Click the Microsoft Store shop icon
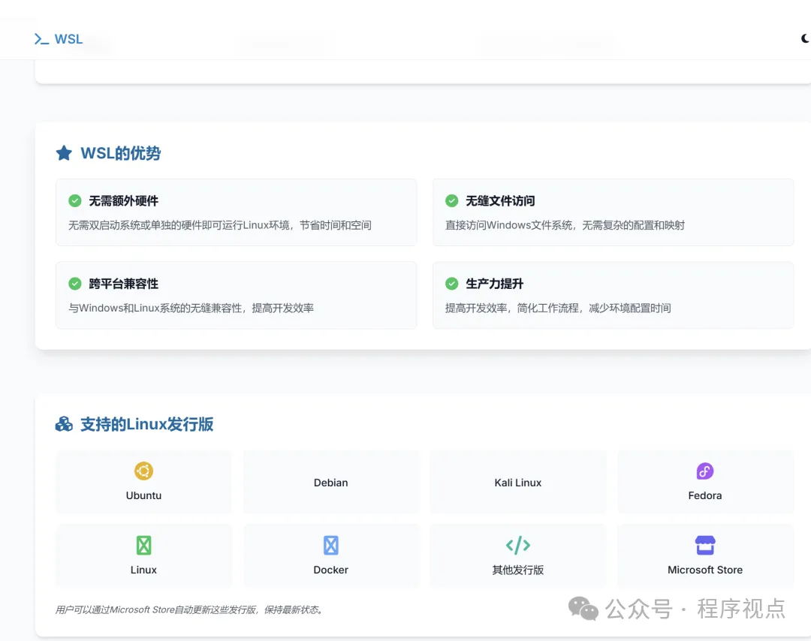811x641 pixels. click(x=704, y=545)
